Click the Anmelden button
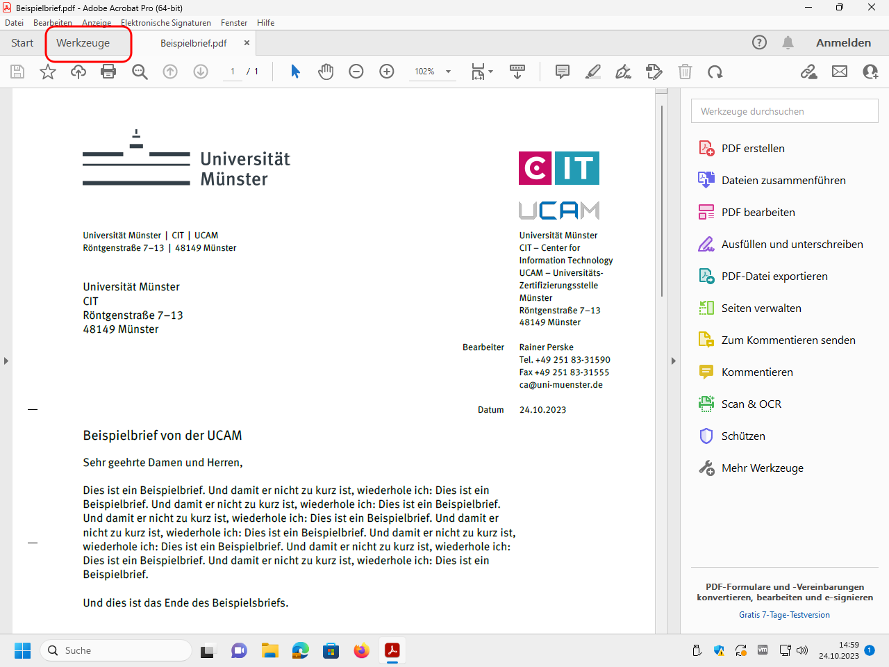The image size is (889, 667). pyautogui.click(x=843, y=43)
